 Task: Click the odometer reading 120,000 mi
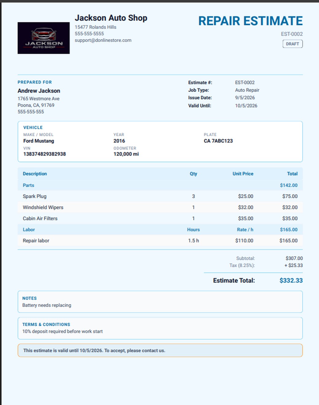pos(126,154)
